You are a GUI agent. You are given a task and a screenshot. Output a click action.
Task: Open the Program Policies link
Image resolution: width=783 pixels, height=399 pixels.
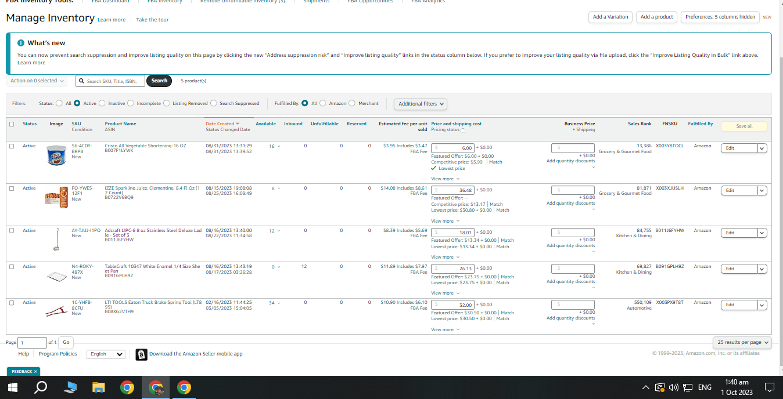click(58, 354)
